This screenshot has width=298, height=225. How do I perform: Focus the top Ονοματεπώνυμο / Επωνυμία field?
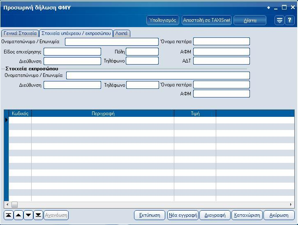coord(112,42)
